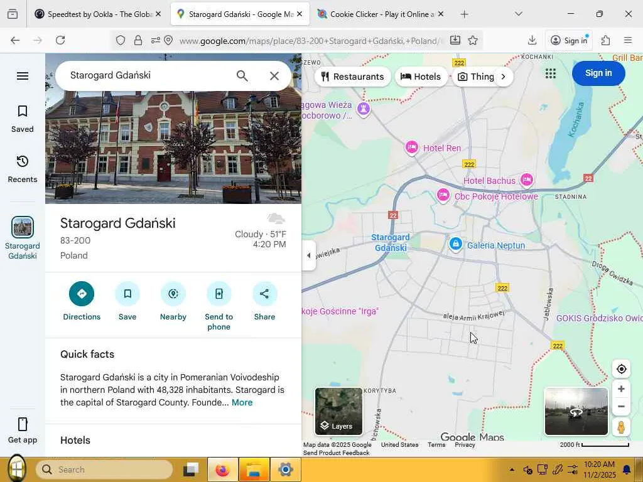Go back in browser history
Viewport: 643px width, 482px height.
click(x=15, y=40)
